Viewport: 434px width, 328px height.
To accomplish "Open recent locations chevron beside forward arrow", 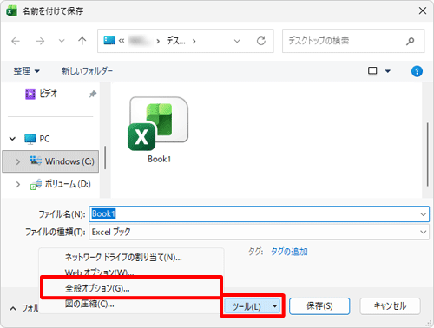I will 62,41.
